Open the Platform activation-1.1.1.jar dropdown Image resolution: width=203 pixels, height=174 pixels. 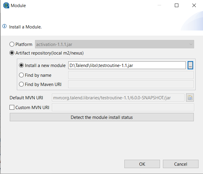[115, 44]
